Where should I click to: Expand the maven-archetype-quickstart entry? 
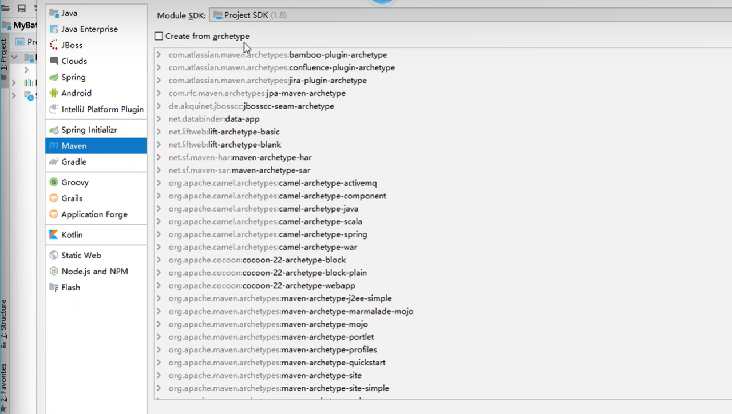159,363
